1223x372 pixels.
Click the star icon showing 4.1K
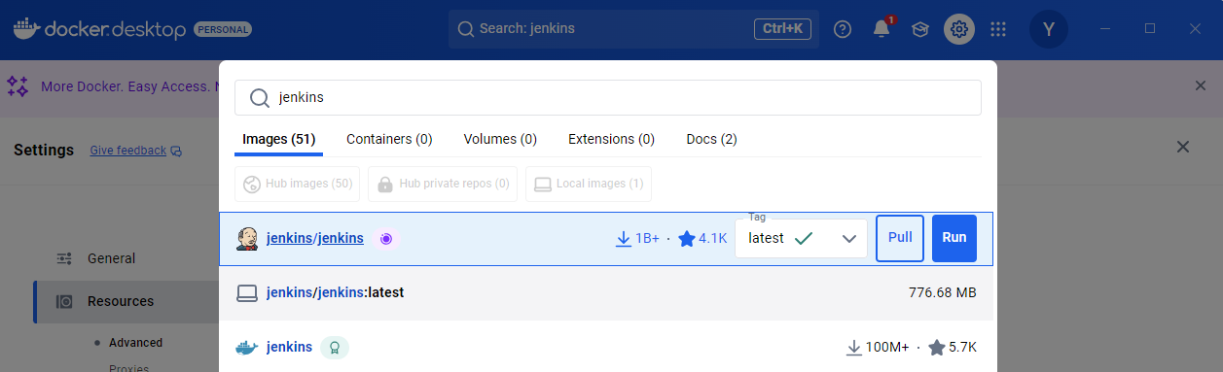point(687,238)
